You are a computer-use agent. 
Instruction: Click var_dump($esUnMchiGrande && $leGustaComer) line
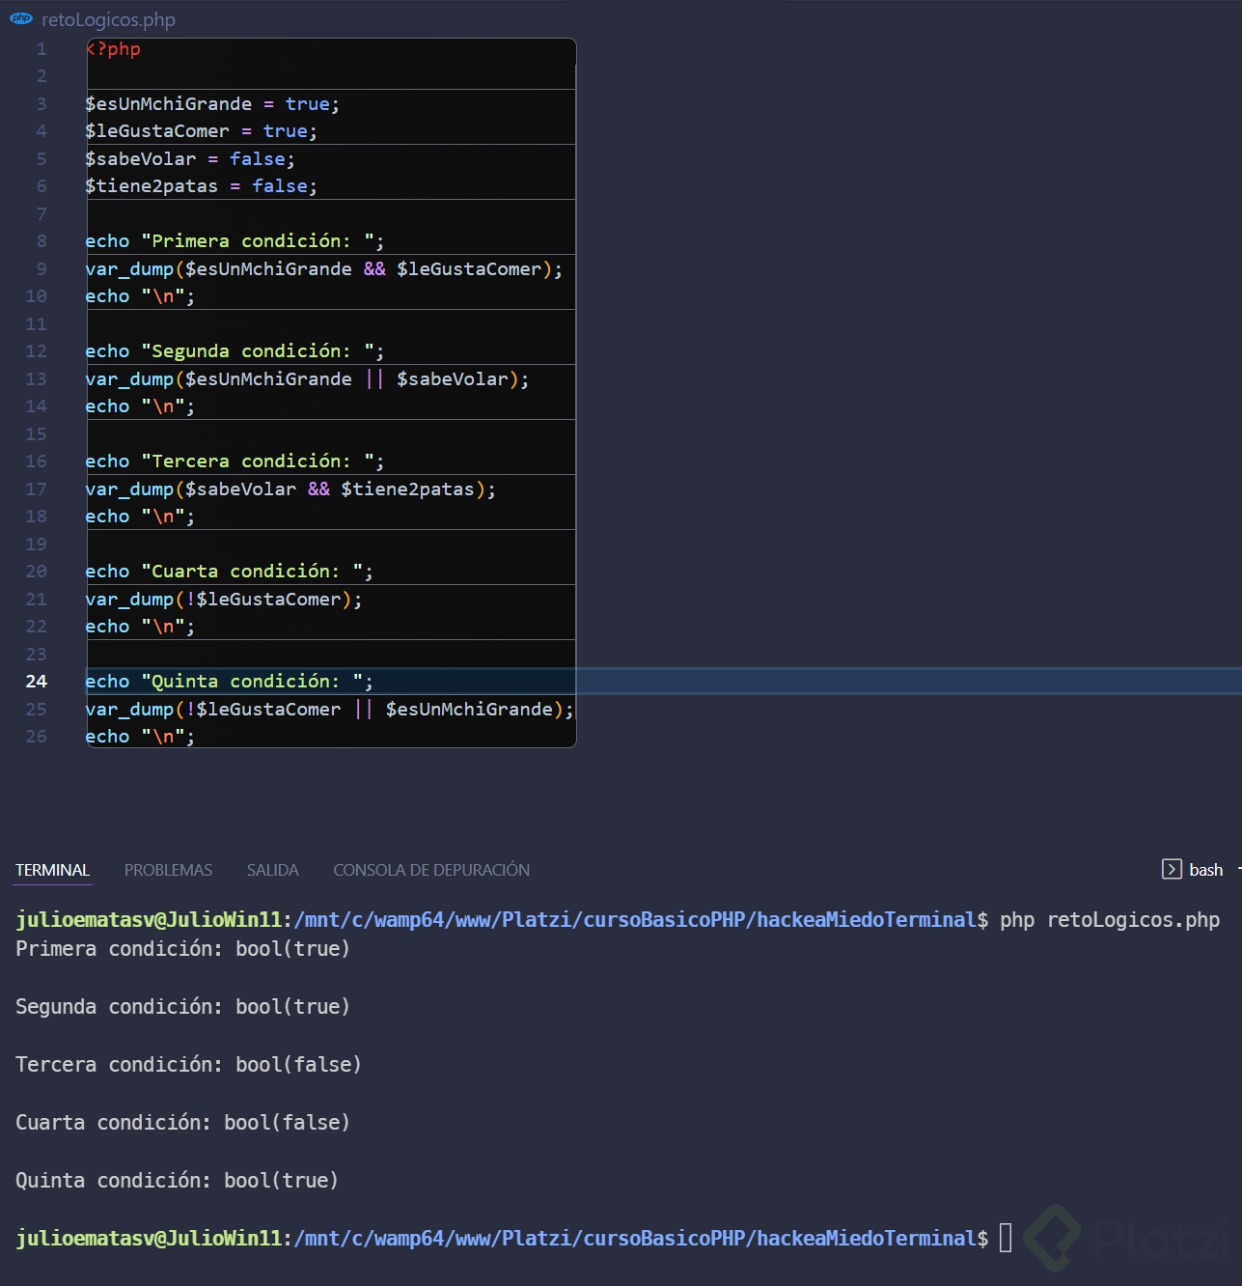pyautogui.click(x=324, y=269)
